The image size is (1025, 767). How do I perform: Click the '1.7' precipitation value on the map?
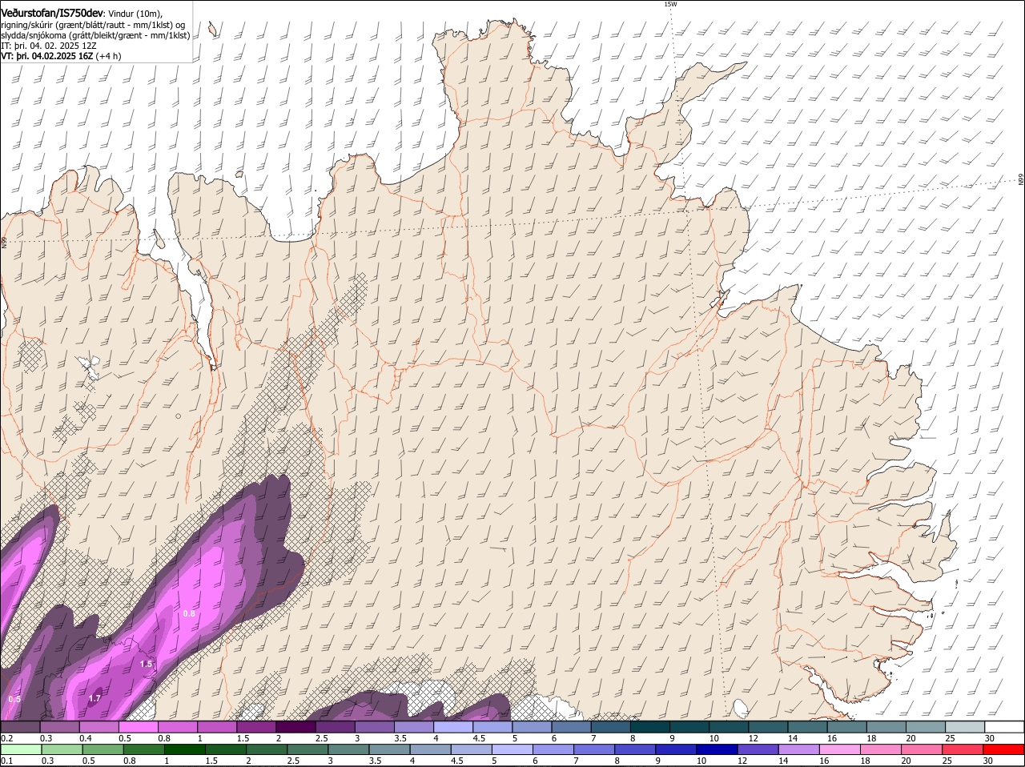pos(94,699)
